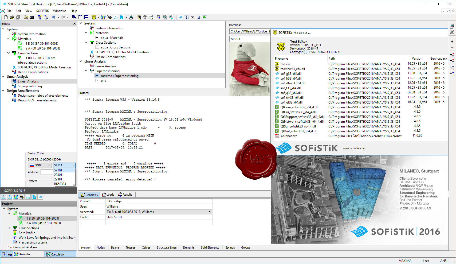The height and width of the screenshot is (264, 456).
Task: Click the yellow teddy bear toolbar icon
Action: (94, 17)
